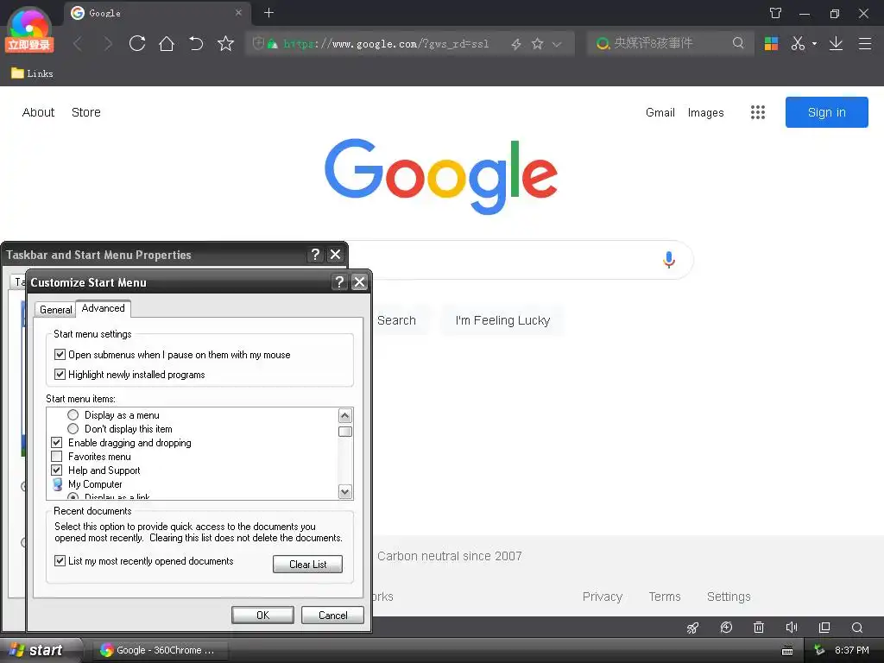Open the Store link on Google

(x=86, y=112)
